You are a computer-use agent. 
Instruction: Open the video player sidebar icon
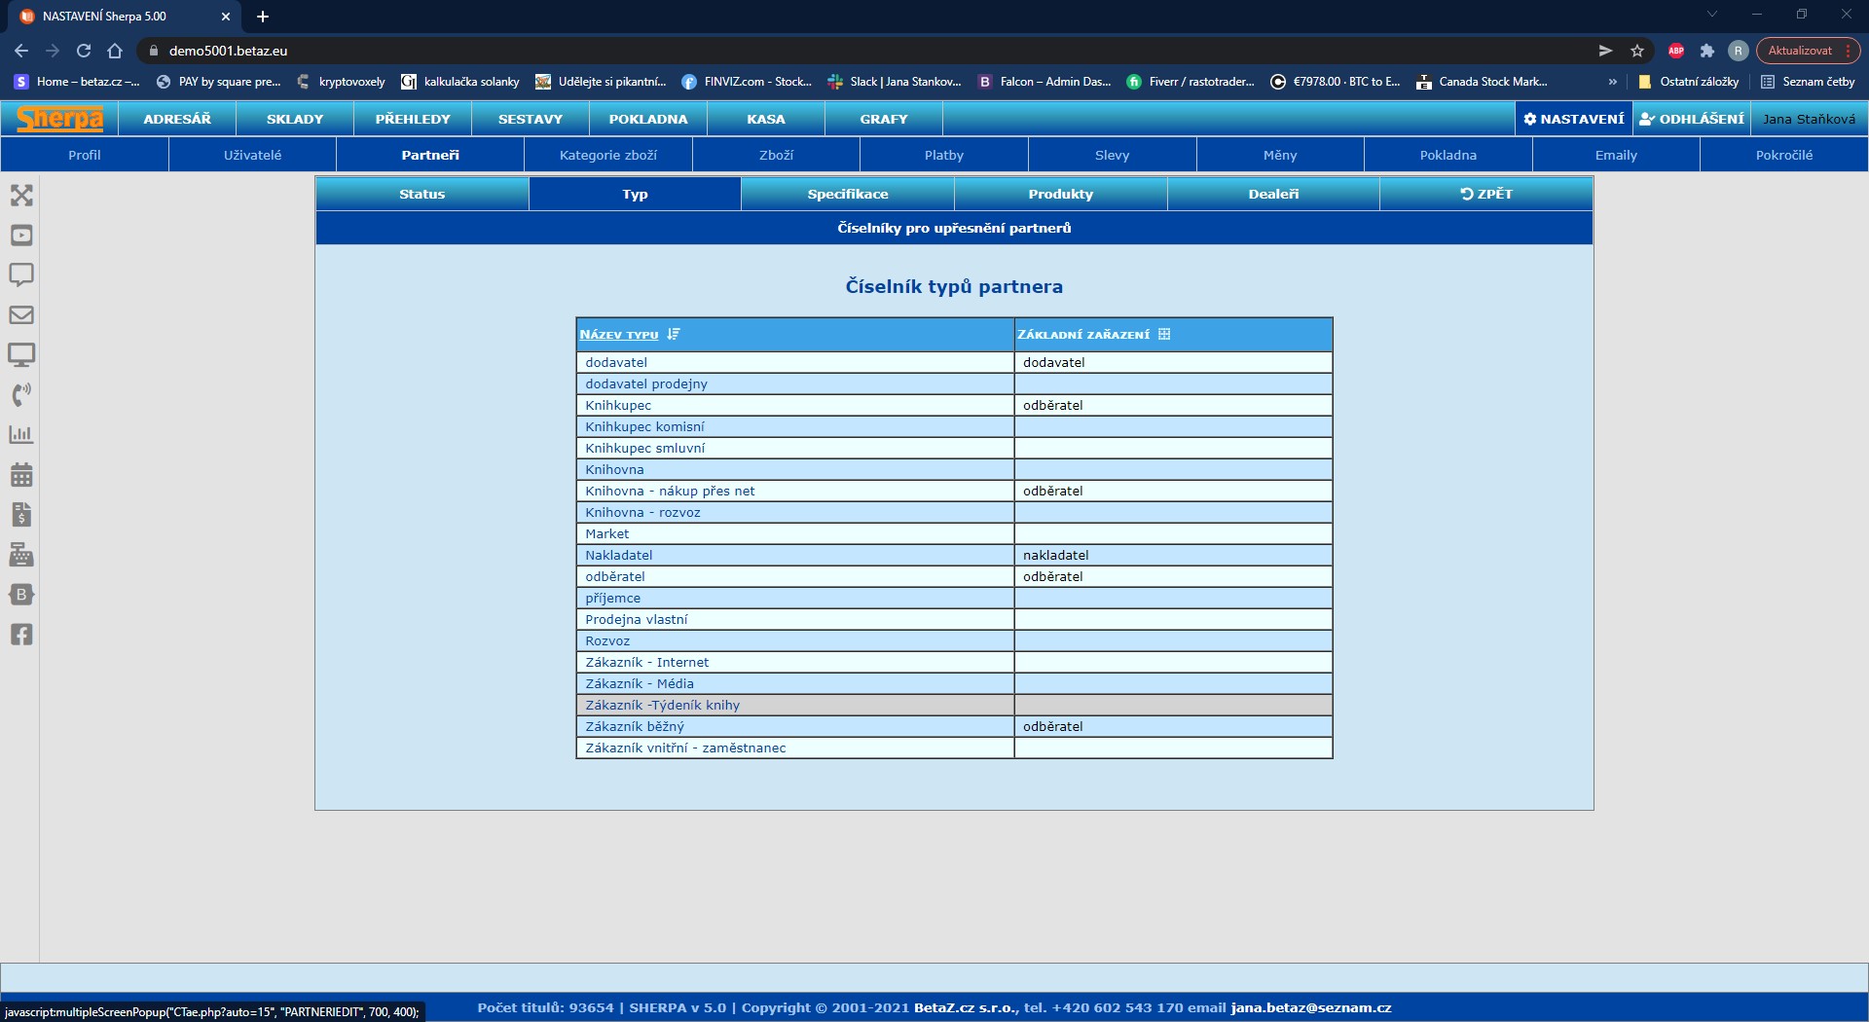[21, 236]
